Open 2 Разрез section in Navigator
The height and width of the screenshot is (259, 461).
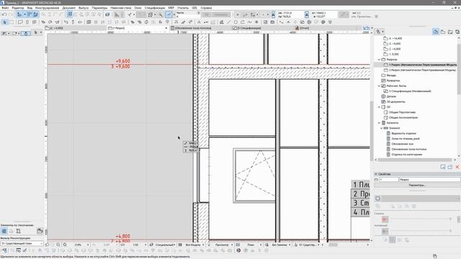[x=420, y=71]
